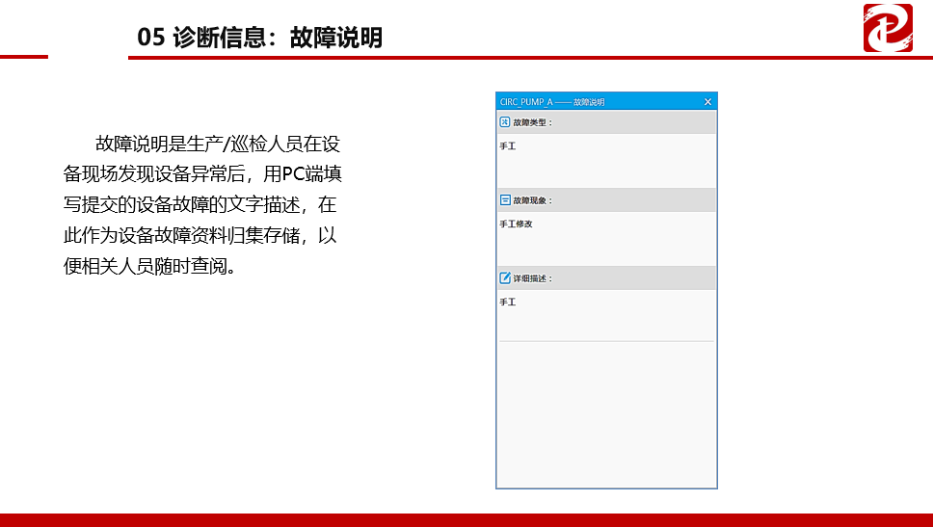
Task: Click the wrench icon beside 故障类型
Action: point(505,122)
